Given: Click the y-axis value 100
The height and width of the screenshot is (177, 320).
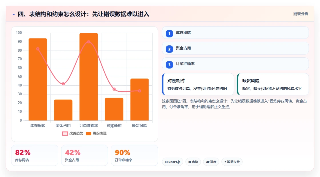Looking at the screenshot, I should [19, 33].
